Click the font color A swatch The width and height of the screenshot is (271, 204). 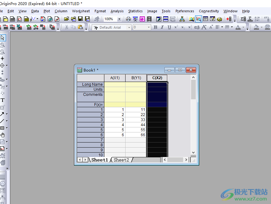tap(238, 27)
